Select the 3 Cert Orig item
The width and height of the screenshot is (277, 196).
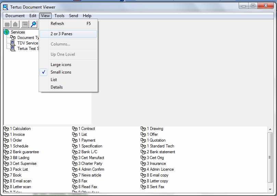click(x=152, y=158)
